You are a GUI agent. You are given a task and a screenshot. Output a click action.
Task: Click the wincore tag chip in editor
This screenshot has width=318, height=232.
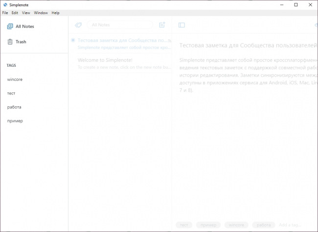[x=236, y=225]
